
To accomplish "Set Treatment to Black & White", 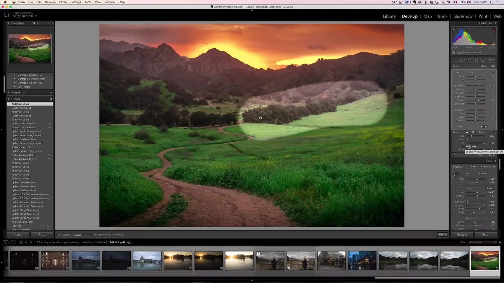I will pos(488,167).
